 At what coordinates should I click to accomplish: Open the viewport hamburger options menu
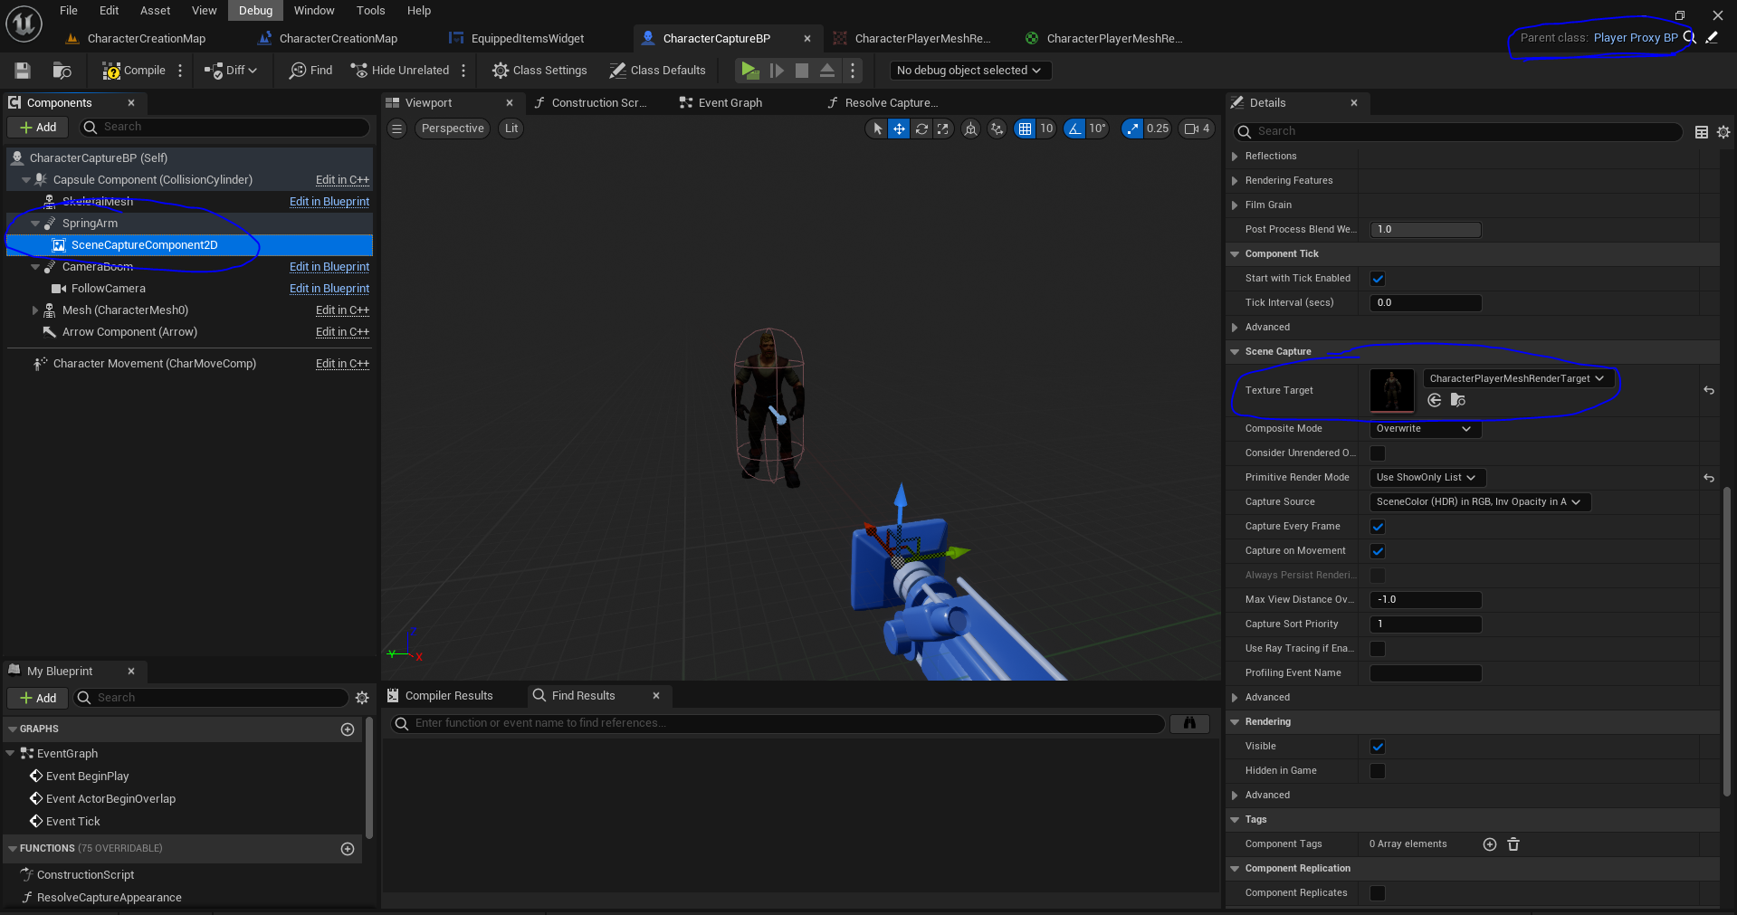pyautogui.click(x=396, y=129)
